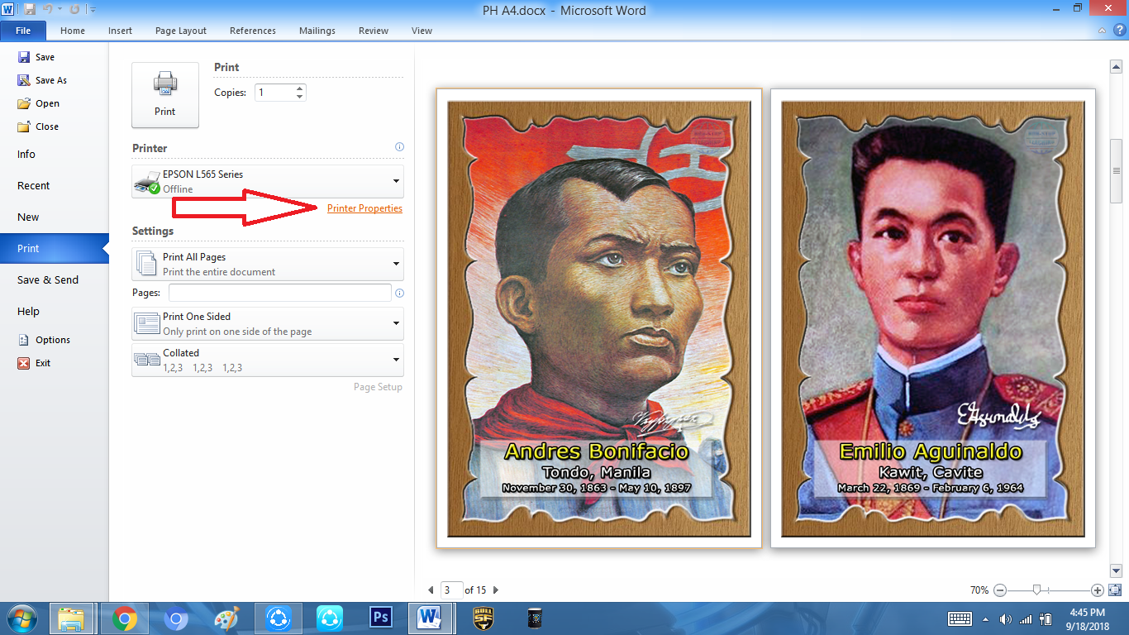Switch to the Insert ribbon tab
Image resolution: width=1129 pixels, height=635 pixels.
pyautogui.click(x=120, y=31)
